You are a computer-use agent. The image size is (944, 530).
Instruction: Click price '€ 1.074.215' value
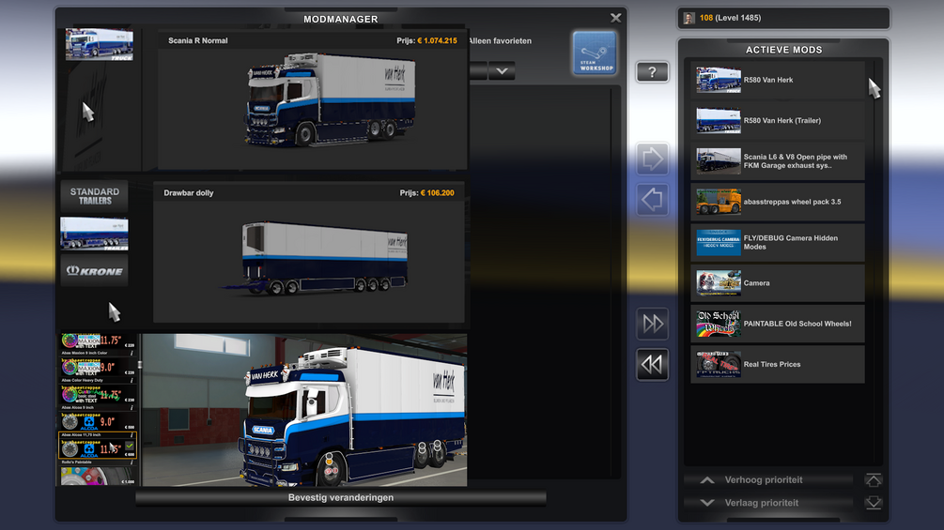(x=437, y=41)
